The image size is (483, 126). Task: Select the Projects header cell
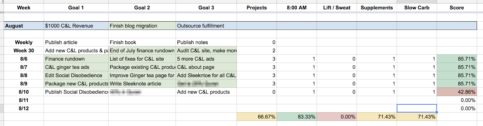(x=257, y=8)
